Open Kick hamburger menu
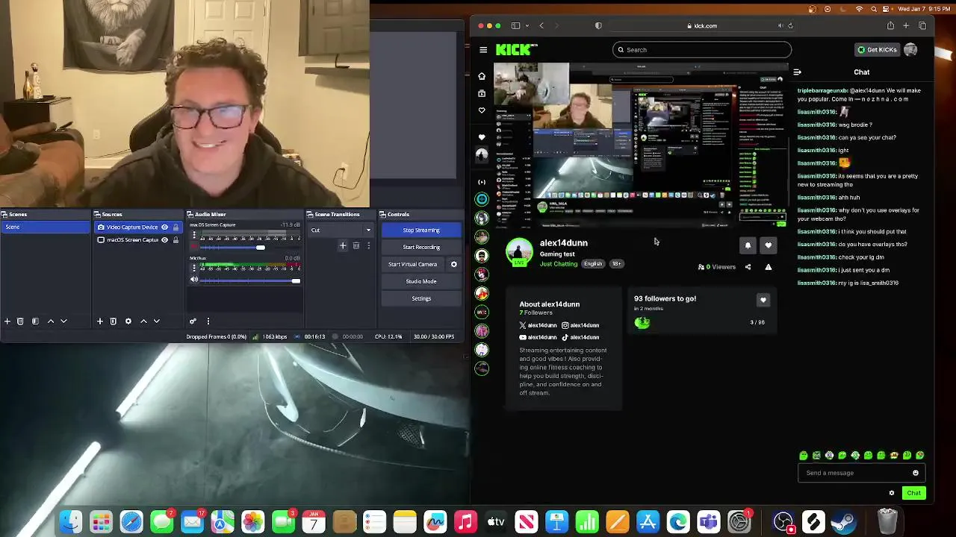956x537 pixels. pos(483,50)
